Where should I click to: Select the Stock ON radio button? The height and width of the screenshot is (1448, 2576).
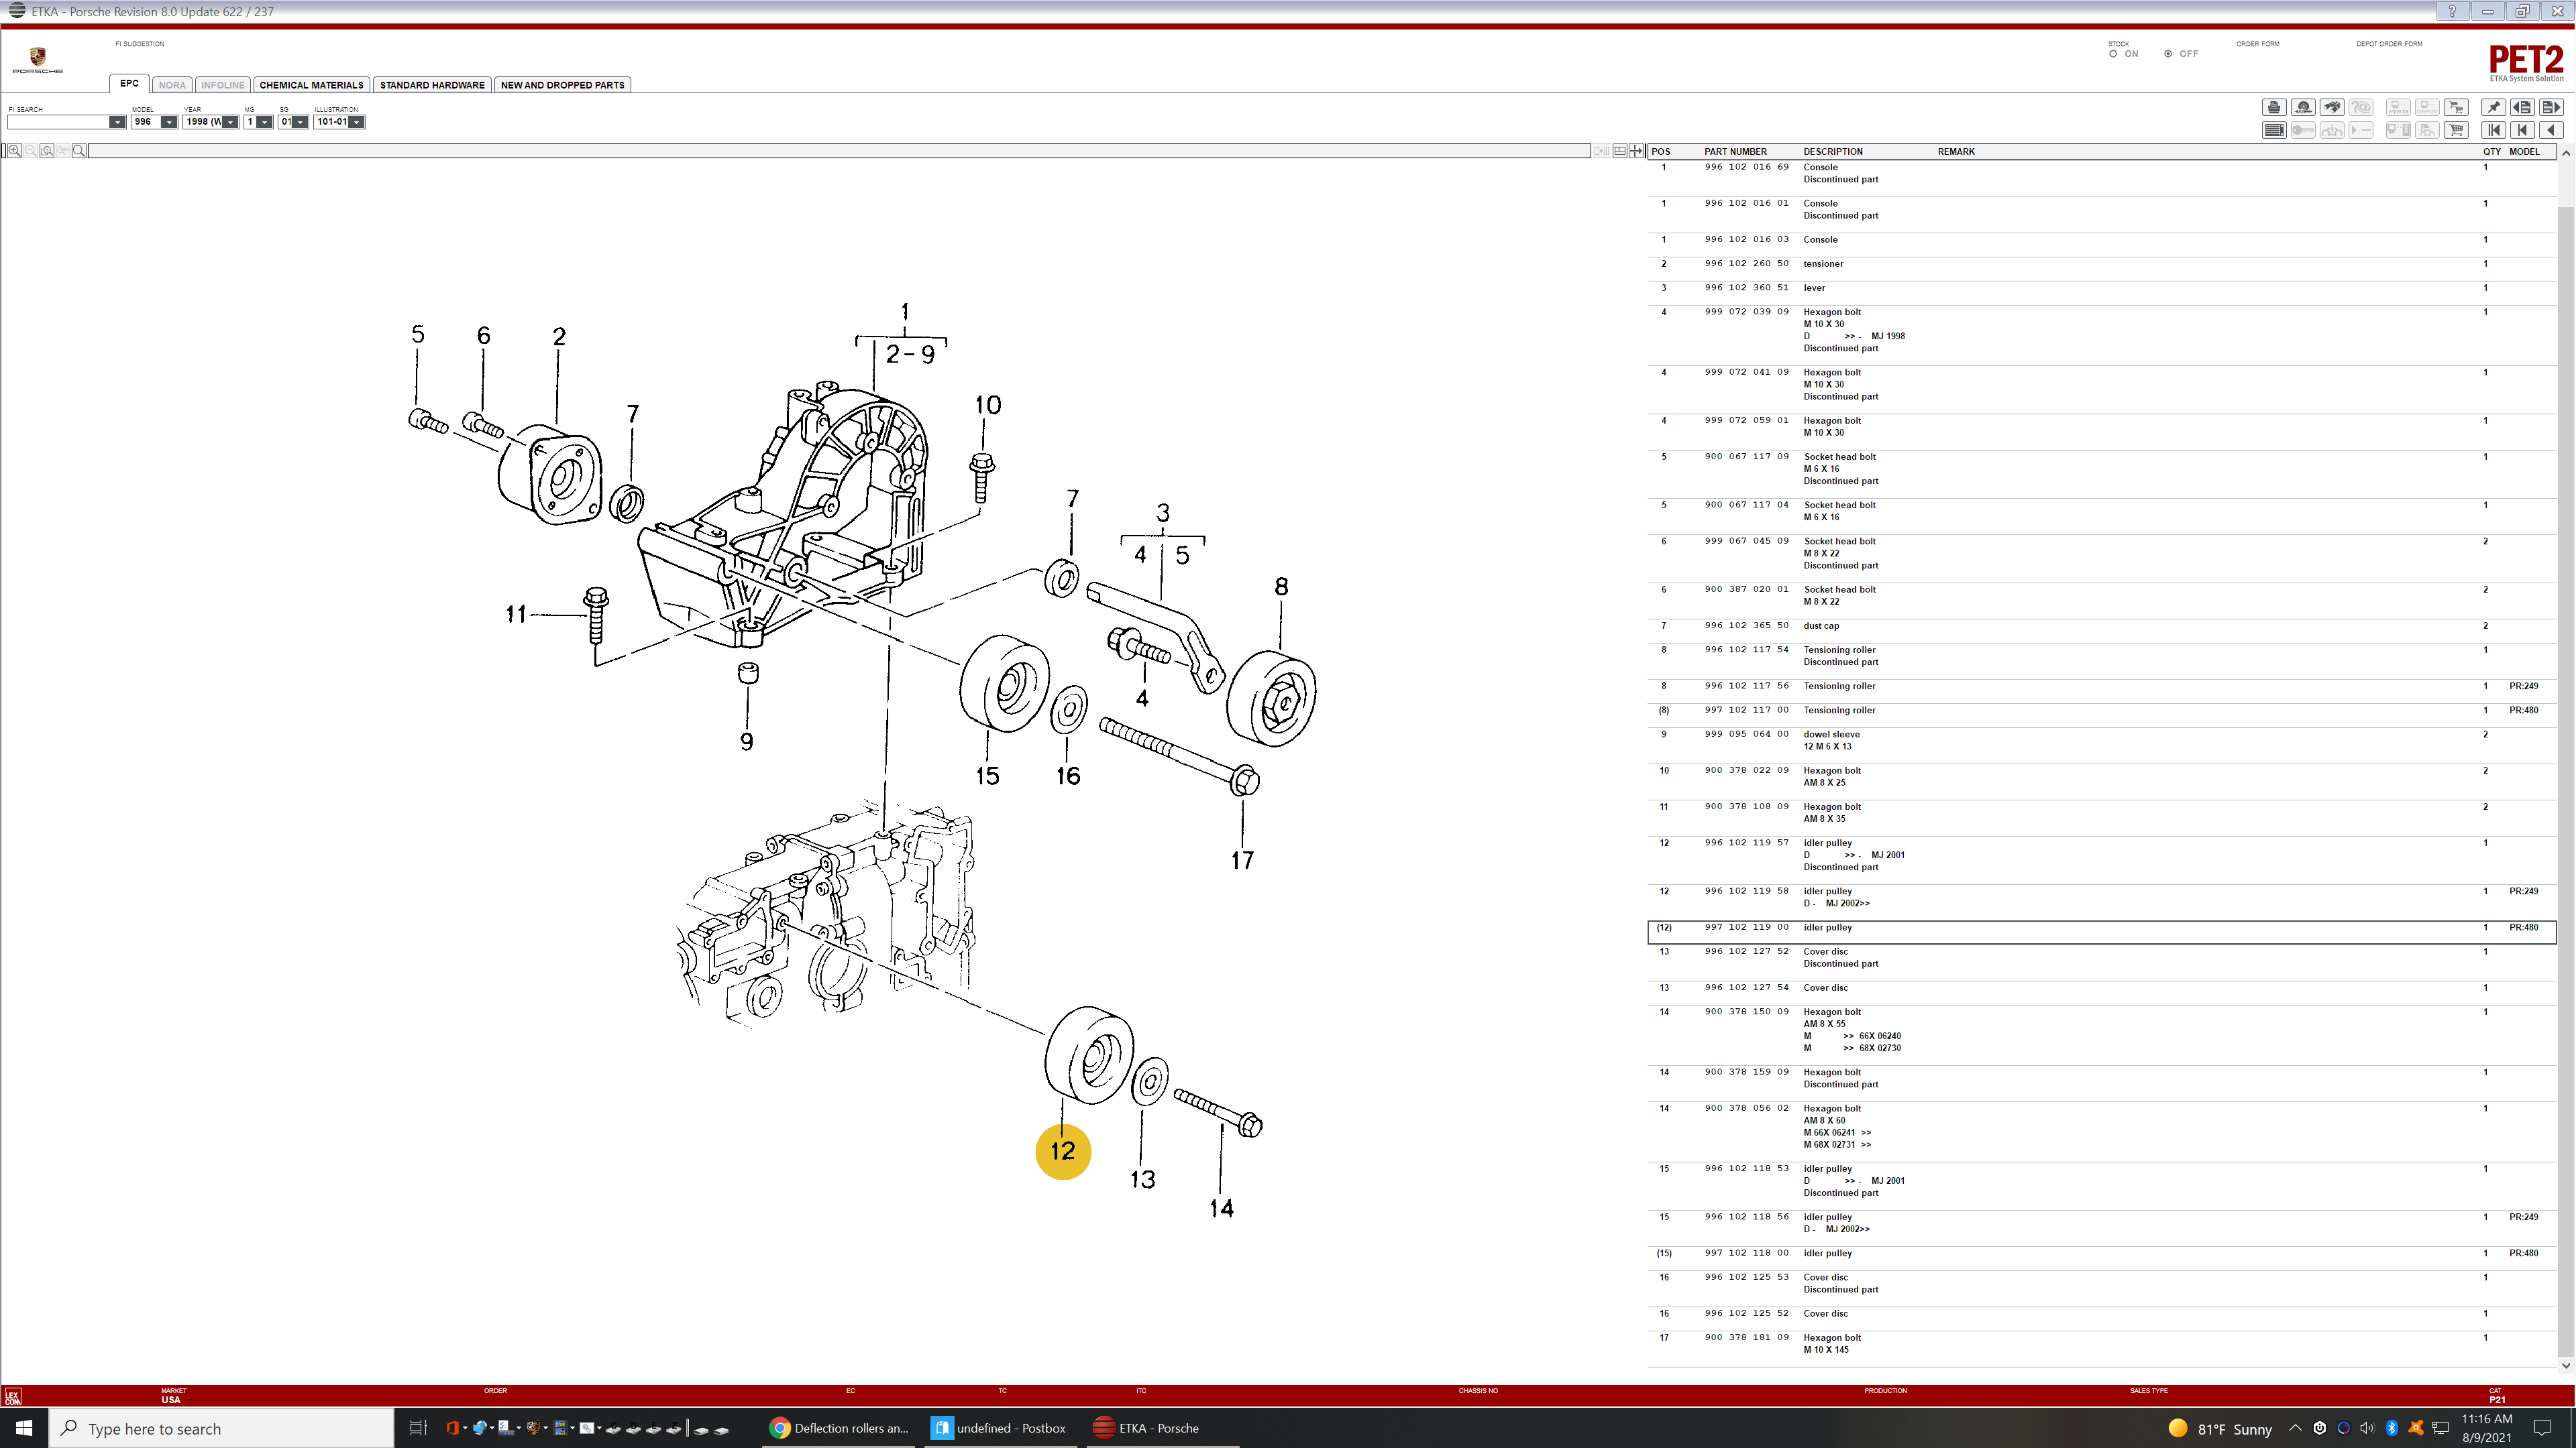coord(2113,54)
